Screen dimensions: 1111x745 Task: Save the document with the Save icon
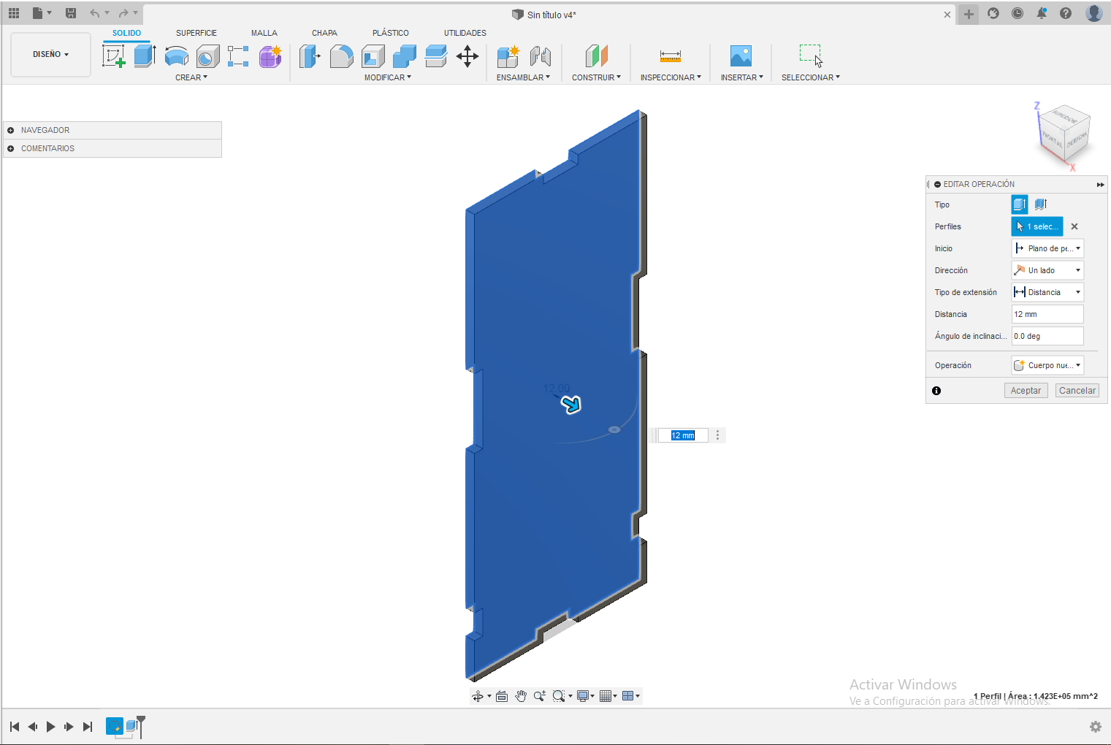click(x=71, y=13)
